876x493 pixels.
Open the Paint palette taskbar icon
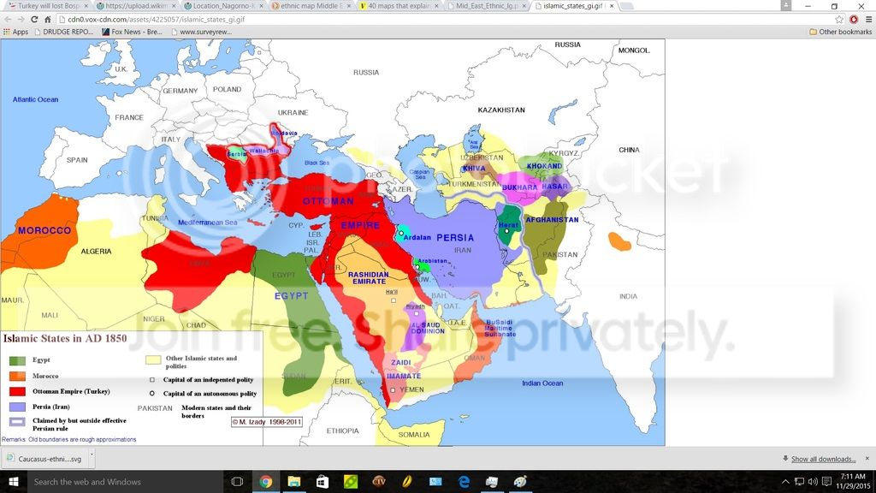click(x=520, y=481)
